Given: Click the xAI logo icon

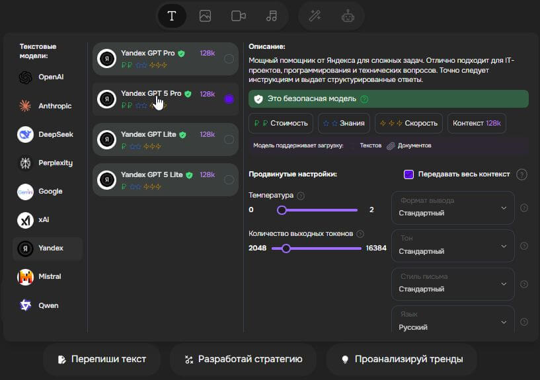Looking at the screenshot, I should [25, 220].
